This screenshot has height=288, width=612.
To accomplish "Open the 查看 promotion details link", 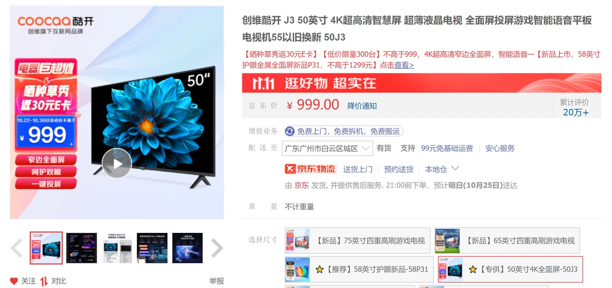I will tap(404, 65).
